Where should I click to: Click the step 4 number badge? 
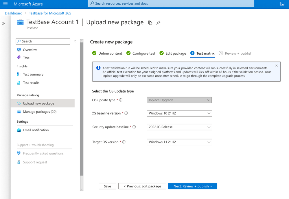coord(192,53)
